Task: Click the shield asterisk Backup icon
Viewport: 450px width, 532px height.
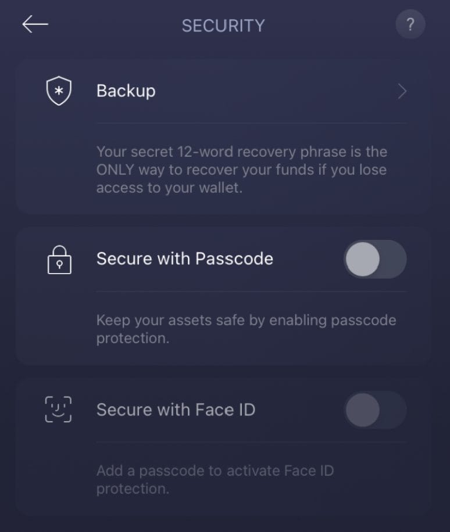Action: click(59, 91)
